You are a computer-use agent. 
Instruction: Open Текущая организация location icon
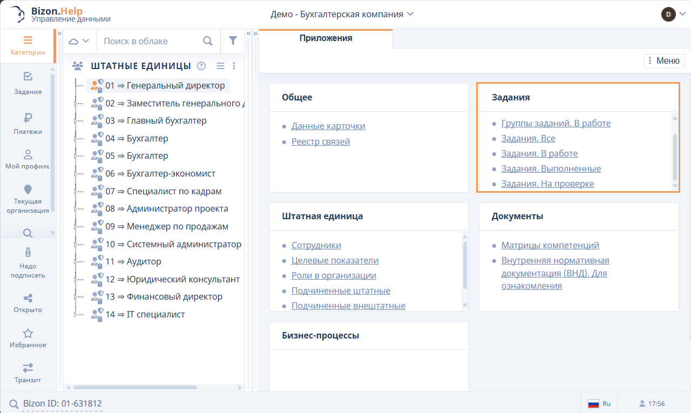(x=28, y=189)
